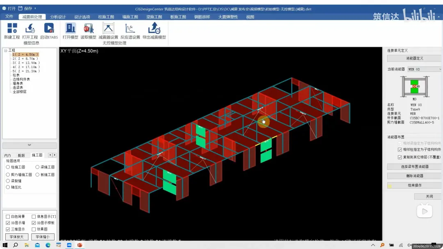443x249 pixels.
Task: Uncheck the 3D显示楼板 checkbox
Action: [34, 223]
